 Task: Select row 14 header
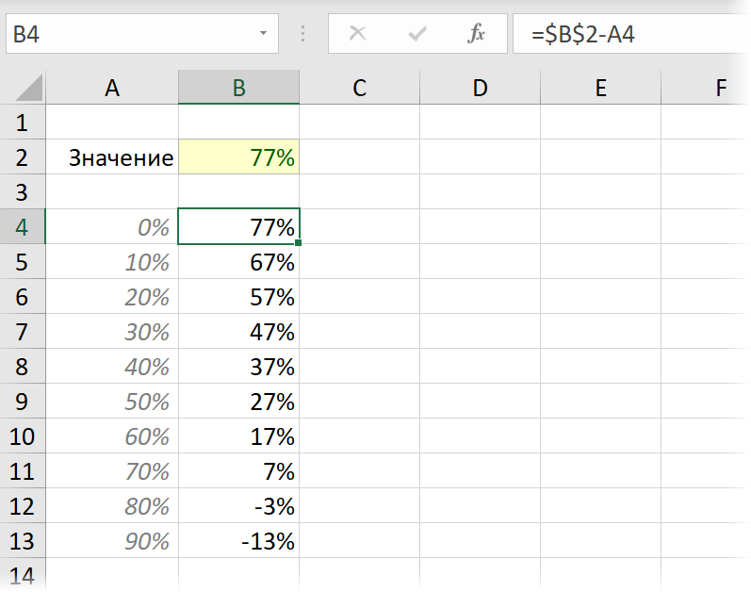click(x=23, y=575)
